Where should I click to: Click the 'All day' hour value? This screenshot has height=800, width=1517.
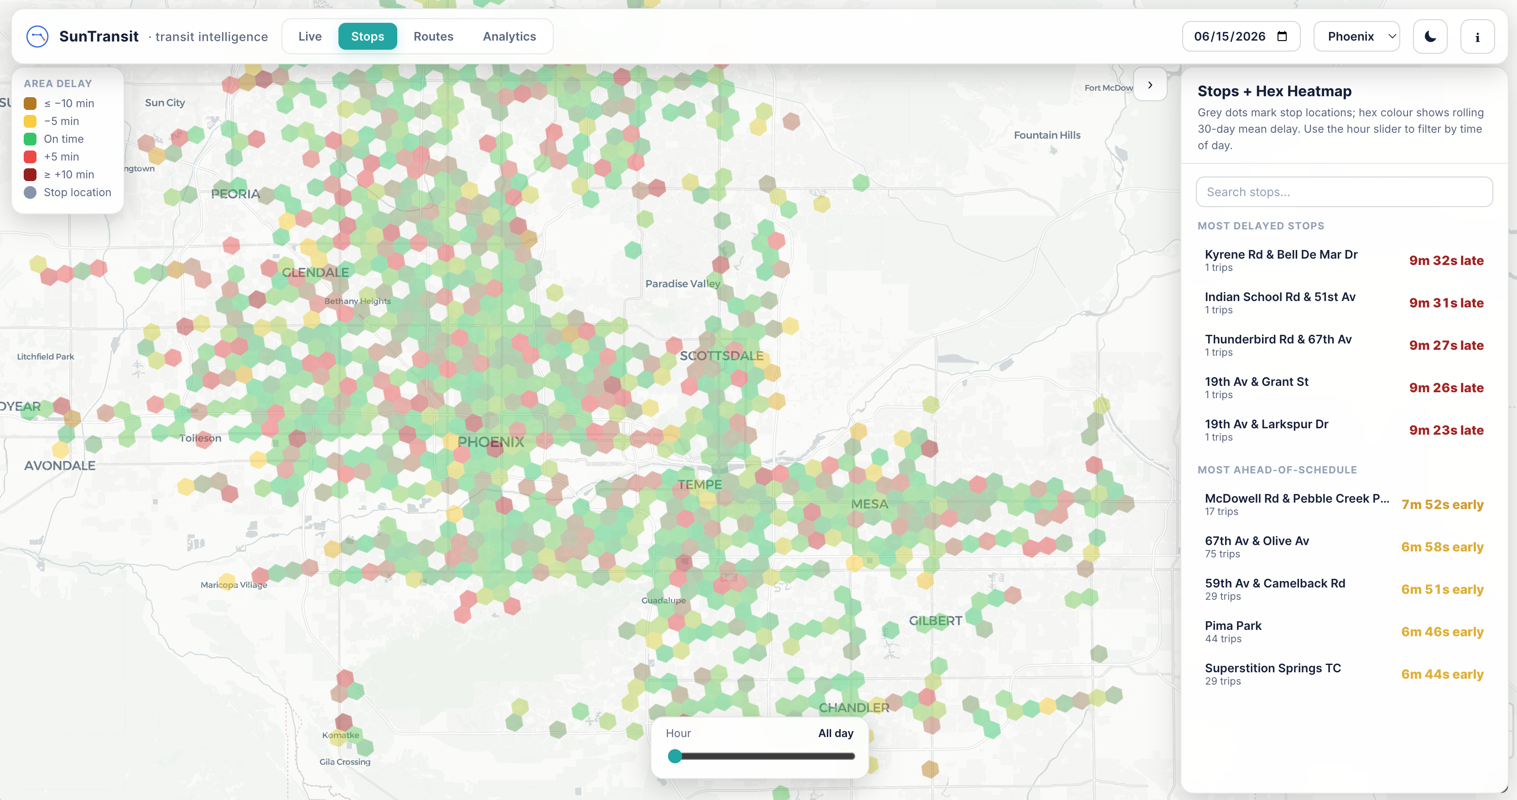click(835, 733)
